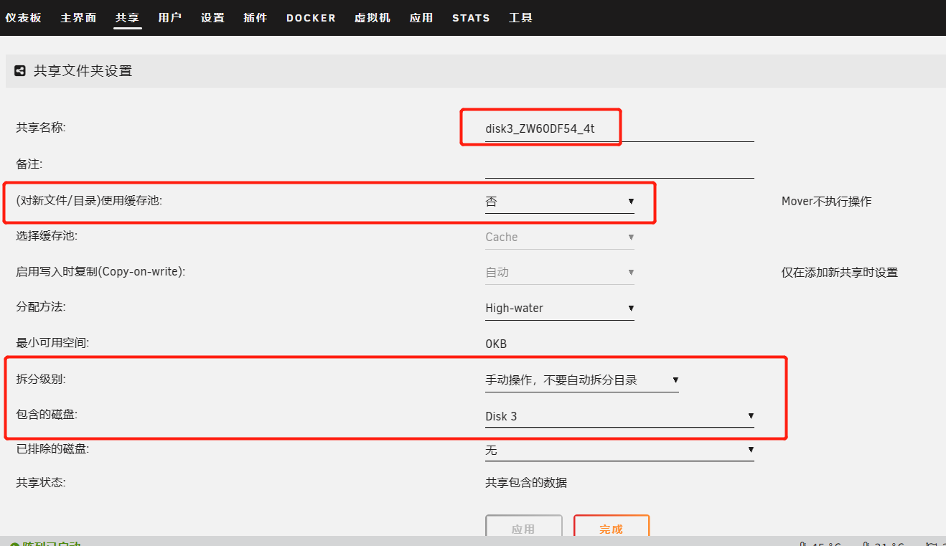Expand the 已排除的磁盘 dropdown
The height and width of the screenshot is (546, 946).
pos(619,451)
